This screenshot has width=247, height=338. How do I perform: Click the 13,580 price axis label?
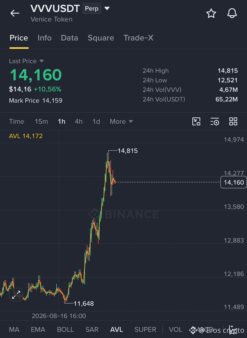(234, 207)
